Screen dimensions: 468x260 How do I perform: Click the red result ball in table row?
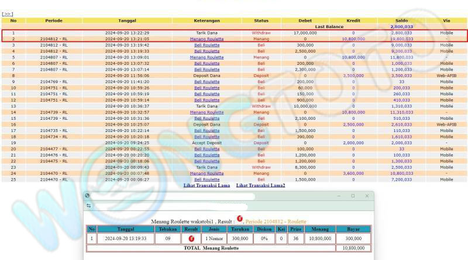point(191,238)
